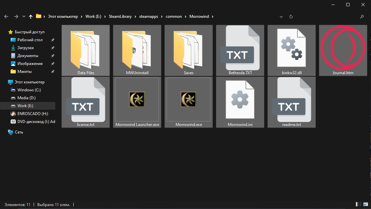Select the MWUninstall folder
Viewport: 371px width, 209px height.
137,50
